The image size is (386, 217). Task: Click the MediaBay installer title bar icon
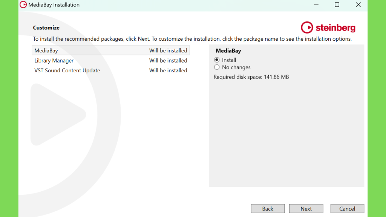(23, 5)
